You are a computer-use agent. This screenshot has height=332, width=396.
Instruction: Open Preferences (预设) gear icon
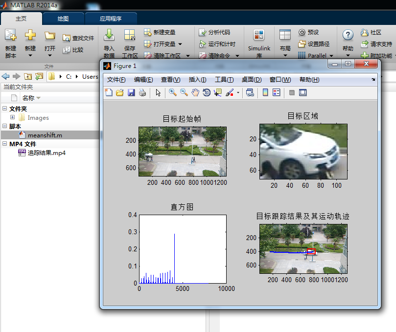point(302,32)
